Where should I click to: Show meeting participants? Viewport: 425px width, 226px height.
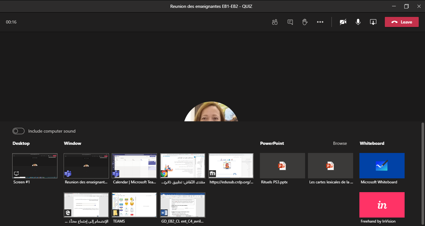point(275,22)
